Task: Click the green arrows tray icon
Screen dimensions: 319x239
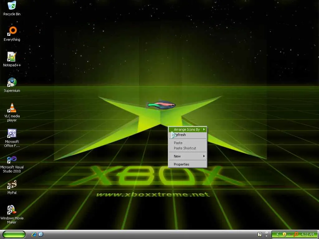Action: click(x=278, y=234)
